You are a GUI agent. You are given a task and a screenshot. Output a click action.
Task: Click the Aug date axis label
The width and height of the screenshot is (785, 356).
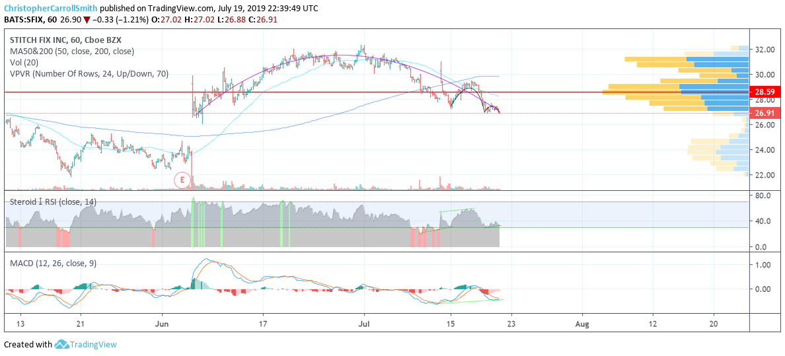click(x=583, y=324)
